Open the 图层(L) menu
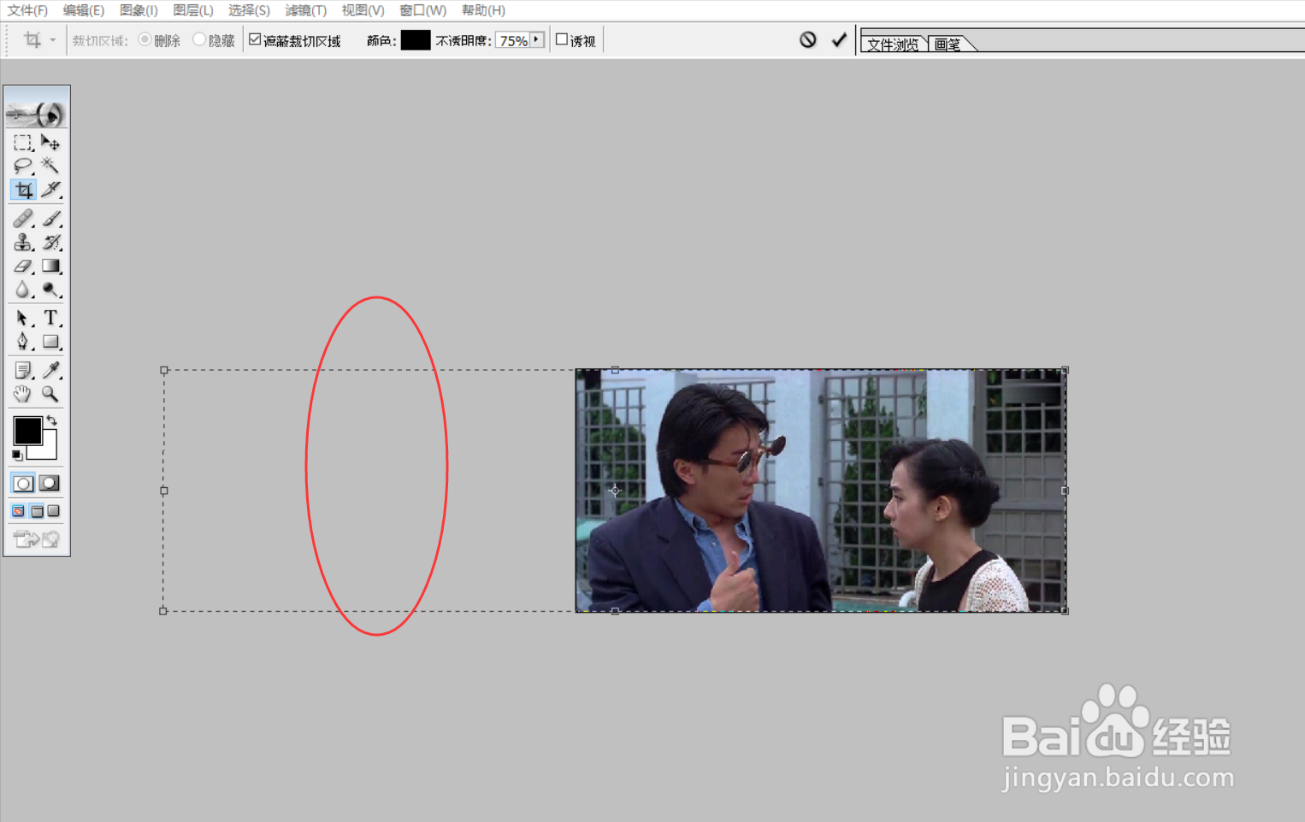The image size is (1305, 822). pos(193,10)
